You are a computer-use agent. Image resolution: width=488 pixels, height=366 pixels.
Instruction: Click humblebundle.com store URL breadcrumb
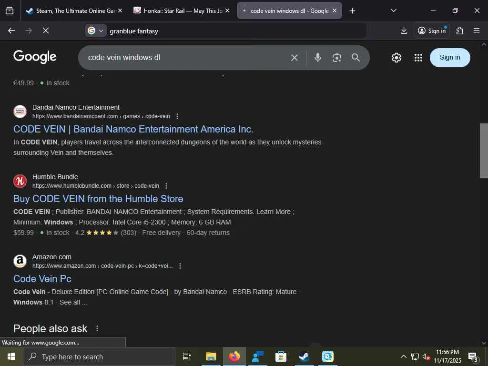coord(96,186)
